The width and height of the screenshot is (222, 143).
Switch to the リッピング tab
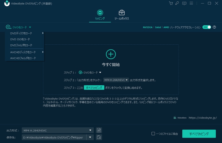[x=100, y=15]
